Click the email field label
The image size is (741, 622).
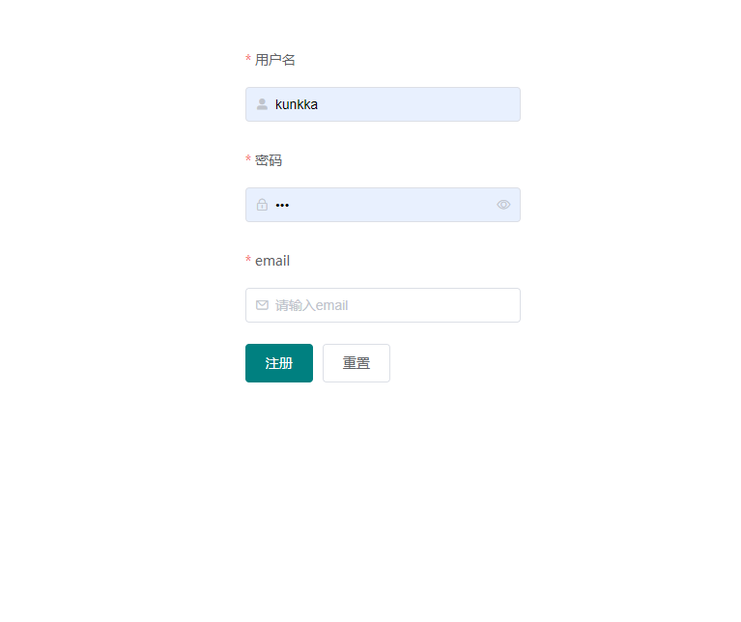(272, 261)
